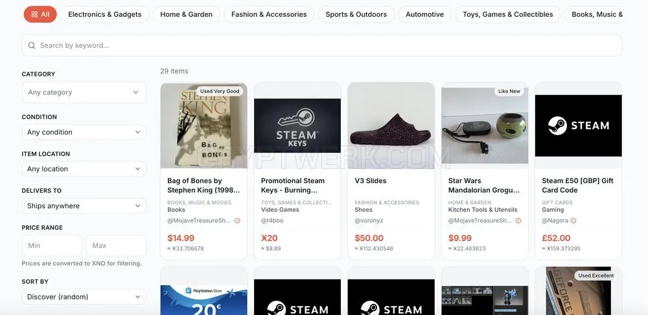This screenshot has width=648, height=315.
Task: Open the Bag of Bones listing title
Action: click(x=203, y=186)
